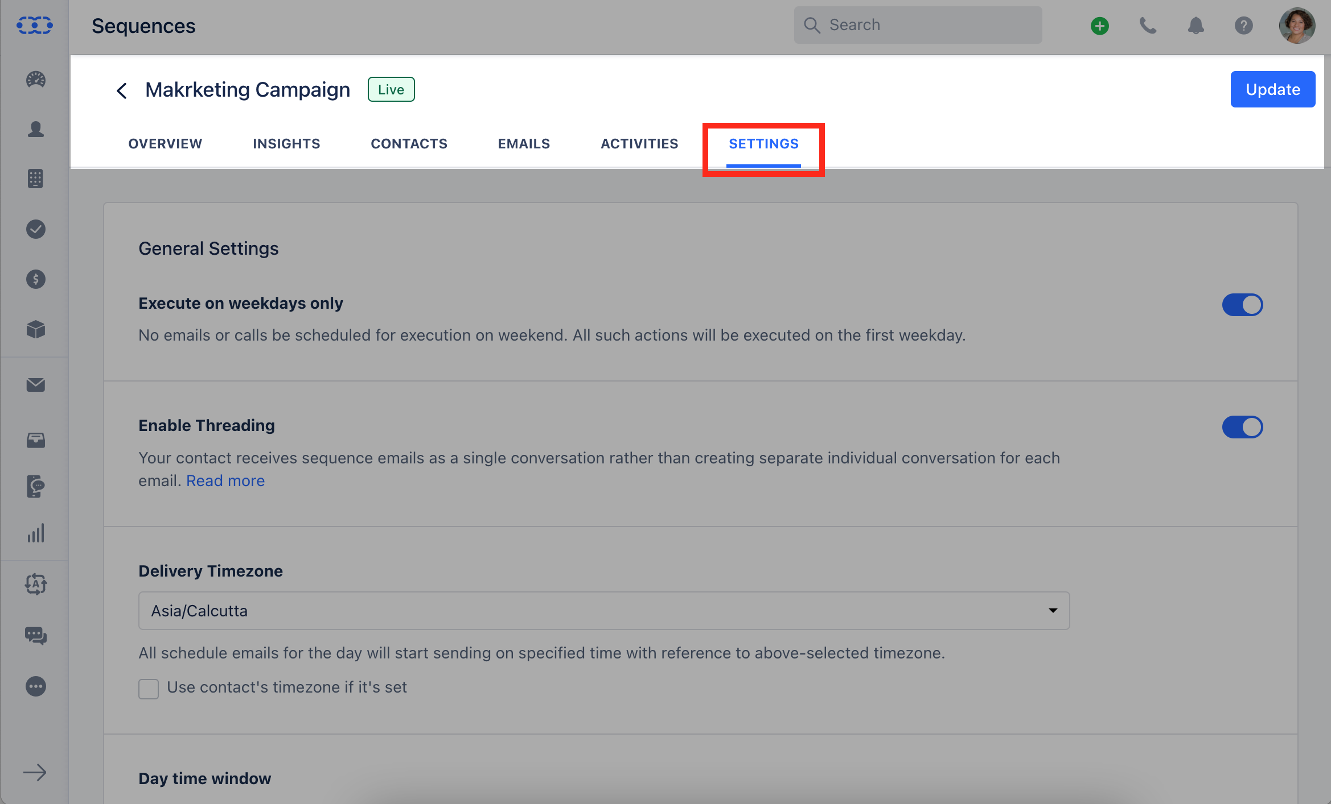Open the Delivery Timezone dropdown
The image size is (1331, 804).
[x=604, y=611]
